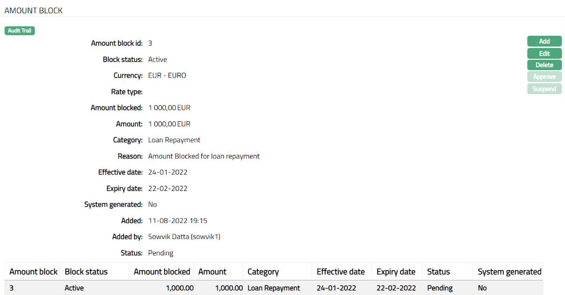The image size is (565, 295).
Task: Click the System generated column header
Action: (509, 271)
